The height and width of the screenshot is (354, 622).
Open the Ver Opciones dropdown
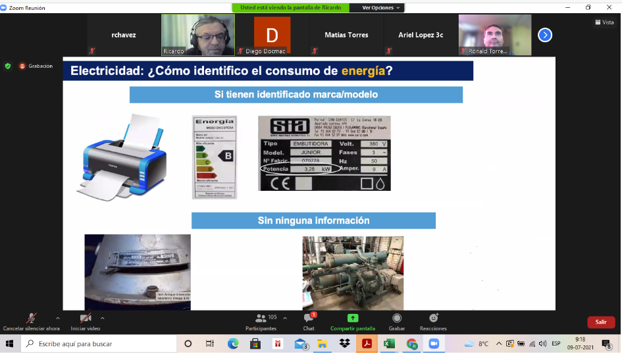381,8
